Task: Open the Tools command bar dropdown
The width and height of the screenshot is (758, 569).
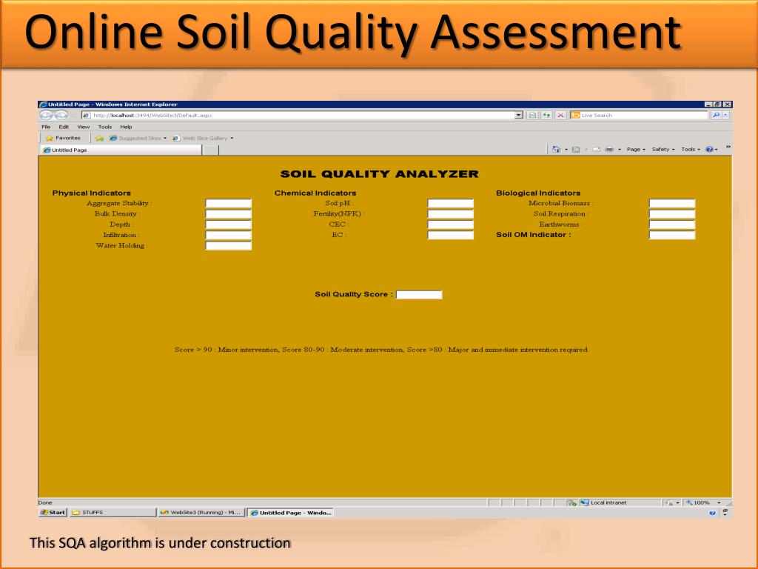Action: coord(691,150)
